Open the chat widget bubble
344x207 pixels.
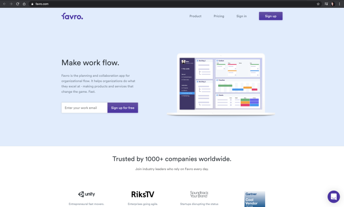(x=334, y=197)
